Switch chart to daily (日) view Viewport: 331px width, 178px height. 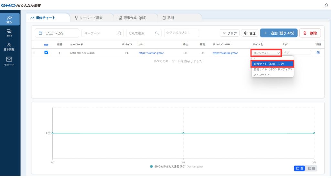[x=300, y=168]
